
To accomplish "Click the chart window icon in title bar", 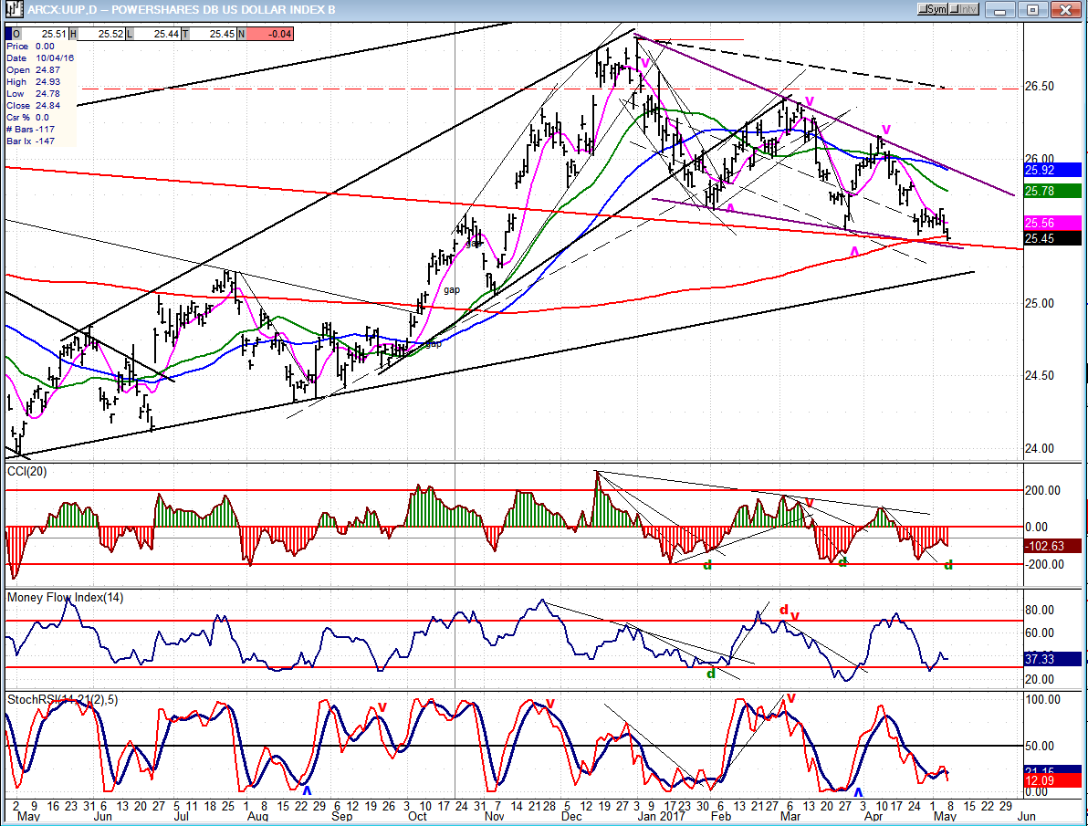I will [13, 9].
